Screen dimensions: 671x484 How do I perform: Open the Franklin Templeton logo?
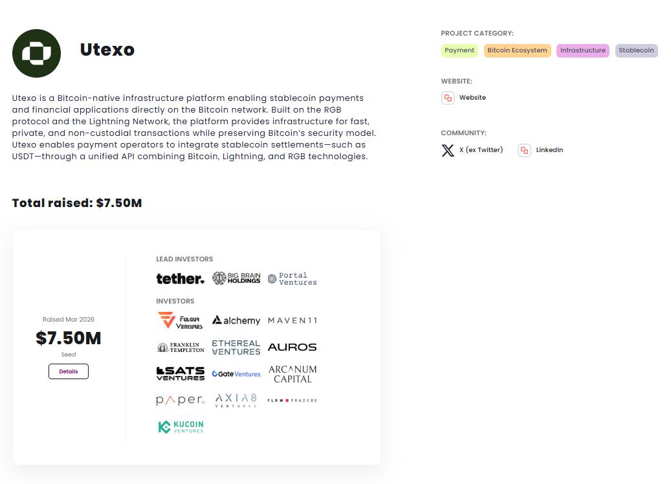pyautogui.click(x=180, y=347)
